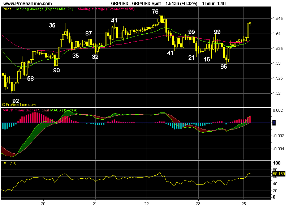The image size is (289, 217).
Task: Click the 87 annotation on price chart
Action: coord(89,33)
